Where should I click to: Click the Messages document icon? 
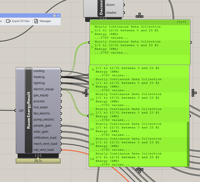(x=36, y=21)
